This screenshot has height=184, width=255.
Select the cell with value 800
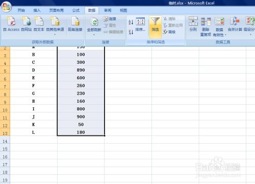tap(81, 109)
